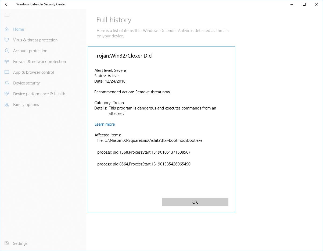
Task: Click the OK button in threat dialog
Action: 195,202
